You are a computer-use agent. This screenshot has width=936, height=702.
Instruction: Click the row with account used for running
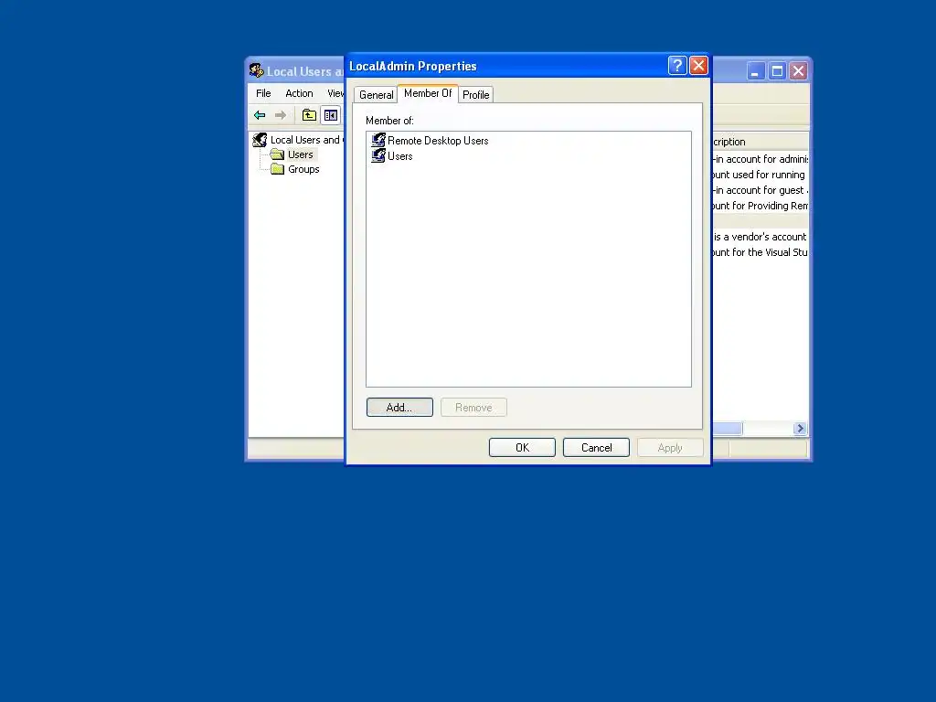tap(760, 175)
